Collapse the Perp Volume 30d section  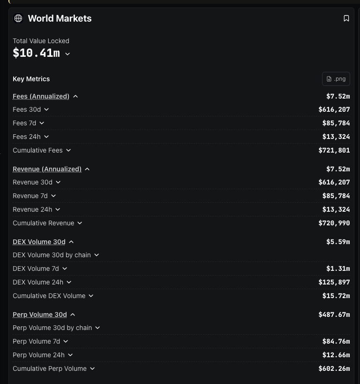(73, 315)
